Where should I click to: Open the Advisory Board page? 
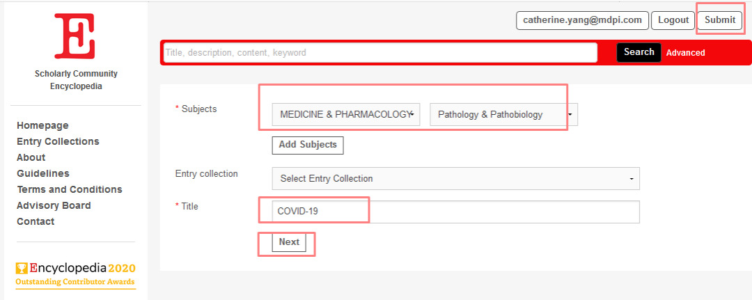coord(54,205)
